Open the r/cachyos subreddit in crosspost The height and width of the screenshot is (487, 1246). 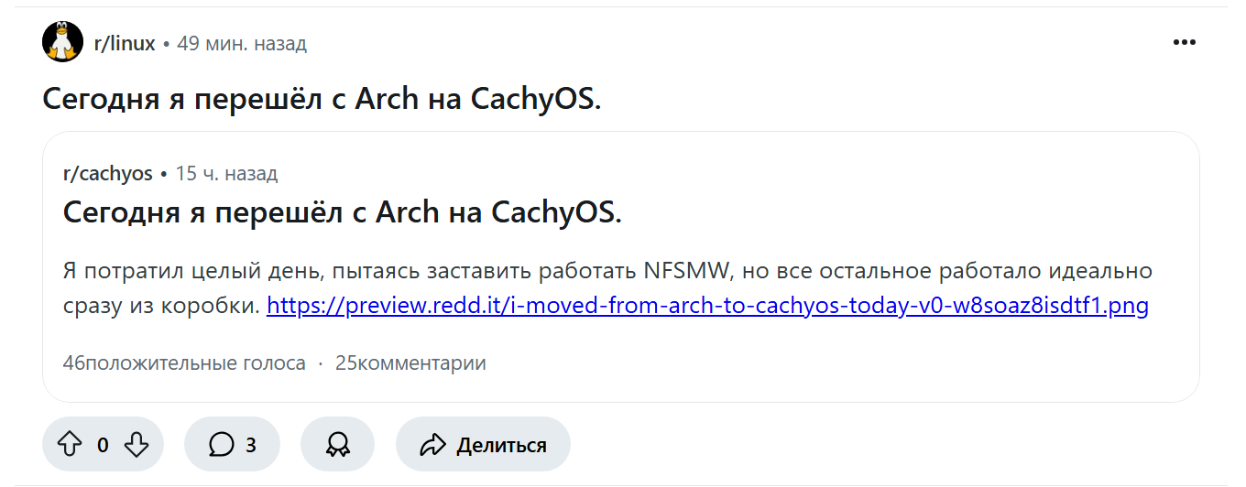coord(107,173)
